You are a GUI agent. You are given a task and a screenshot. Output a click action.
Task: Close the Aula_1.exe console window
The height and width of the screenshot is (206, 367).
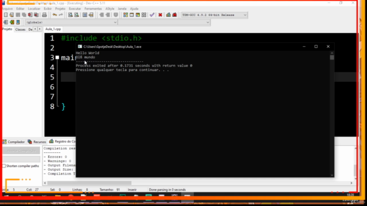pyautogui.click(x=328, y=47)
